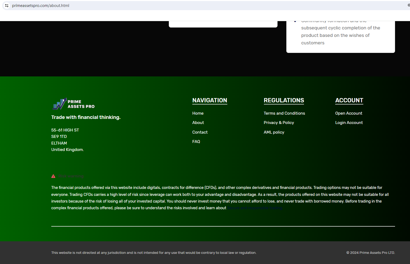Go to the Home link in footer
This screenshot has width=410, height=264.
tap(198, 113)
